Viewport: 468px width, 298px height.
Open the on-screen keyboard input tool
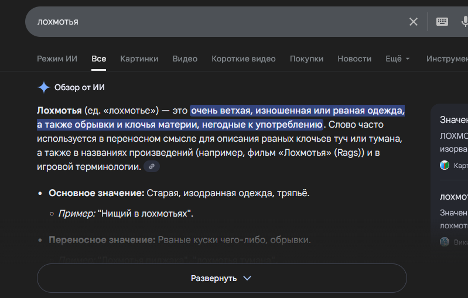coord(442,22)
